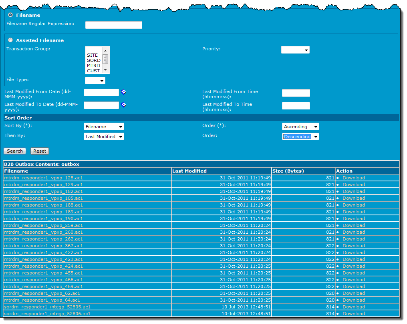This screenshot has width=407, height=324.
Task: Click the Search button
Action: click(x=15, y=151)
